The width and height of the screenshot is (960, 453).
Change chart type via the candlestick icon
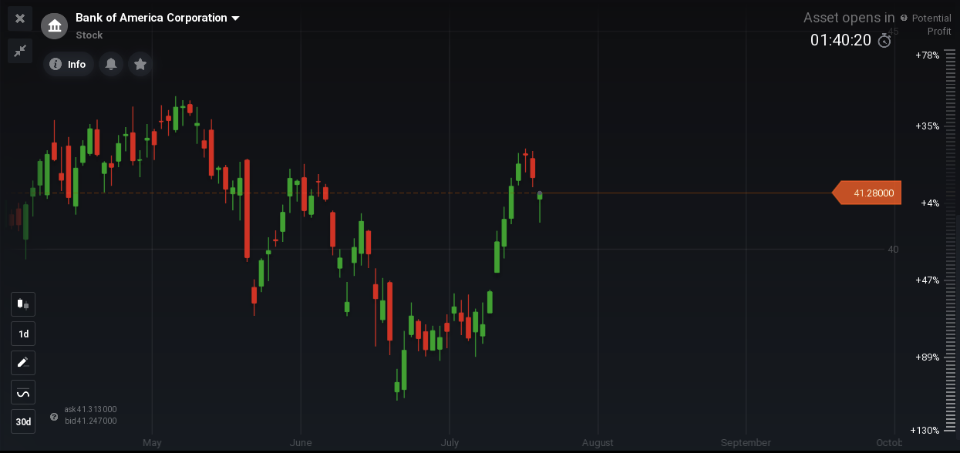23,304
